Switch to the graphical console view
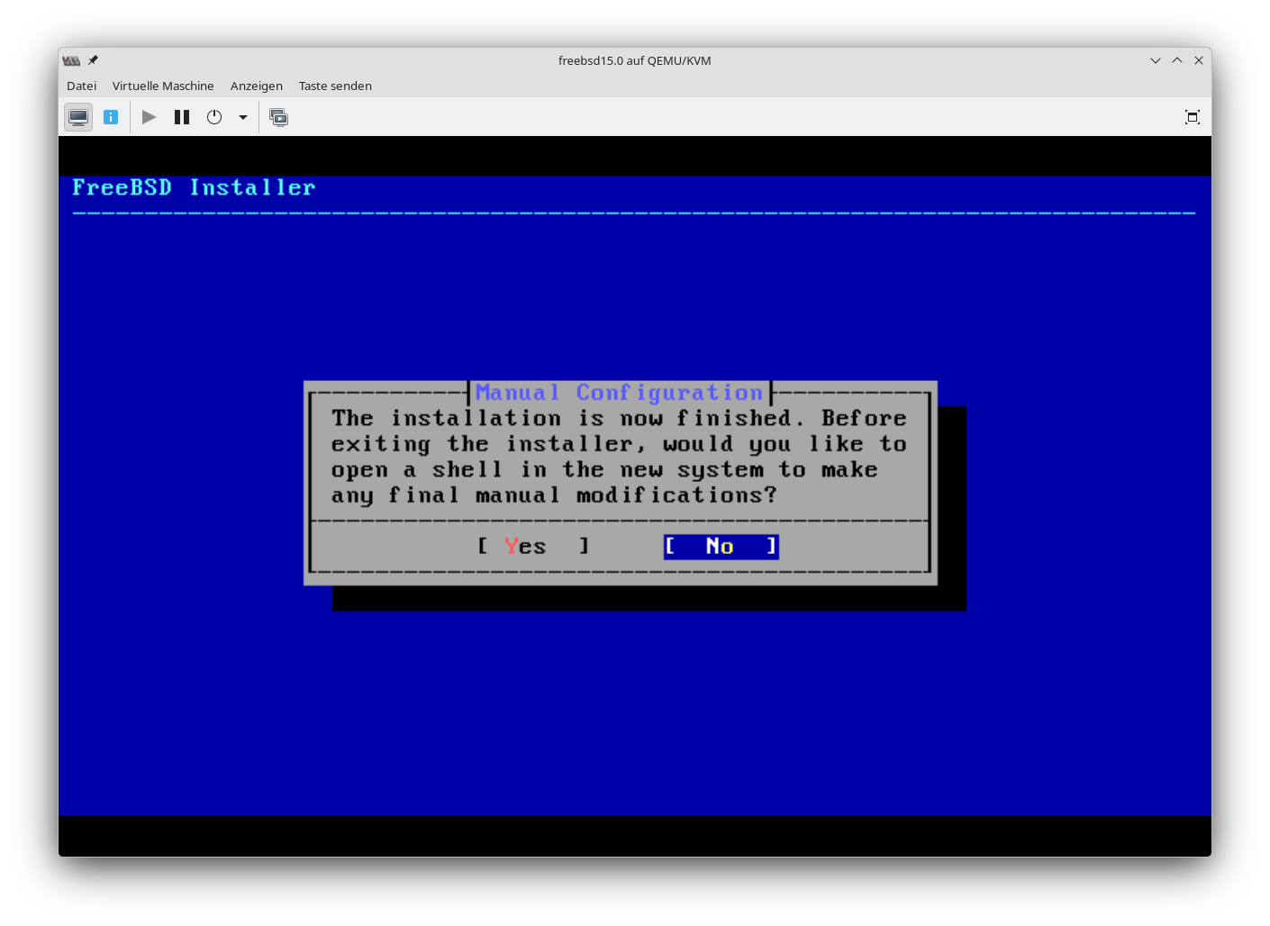1270x926 pixels. 78,117
